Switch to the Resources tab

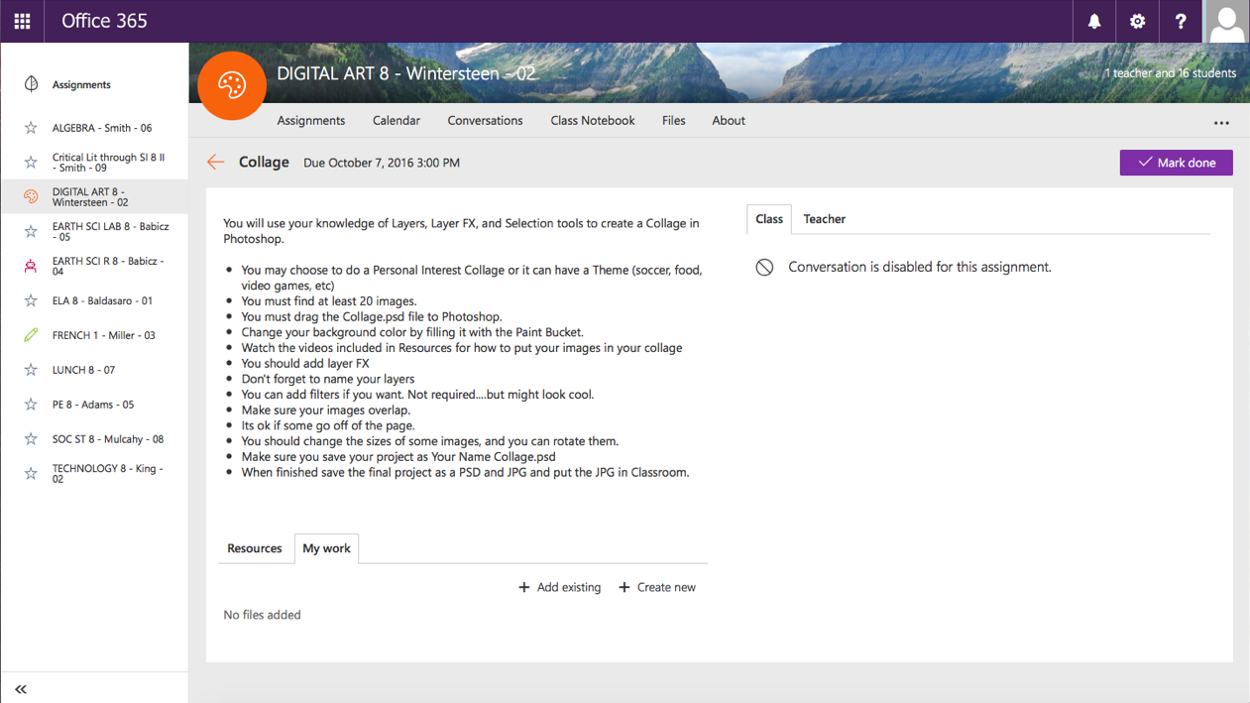point(255,548)
